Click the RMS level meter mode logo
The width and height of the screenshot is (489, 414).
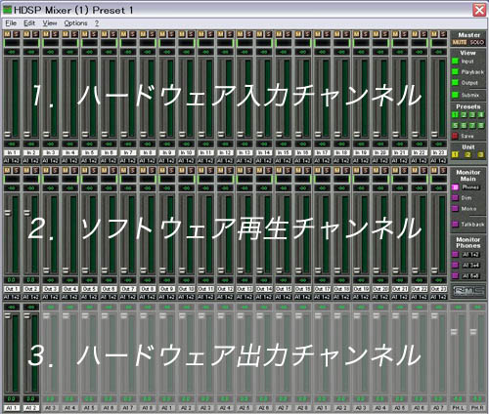pos(467,290)
